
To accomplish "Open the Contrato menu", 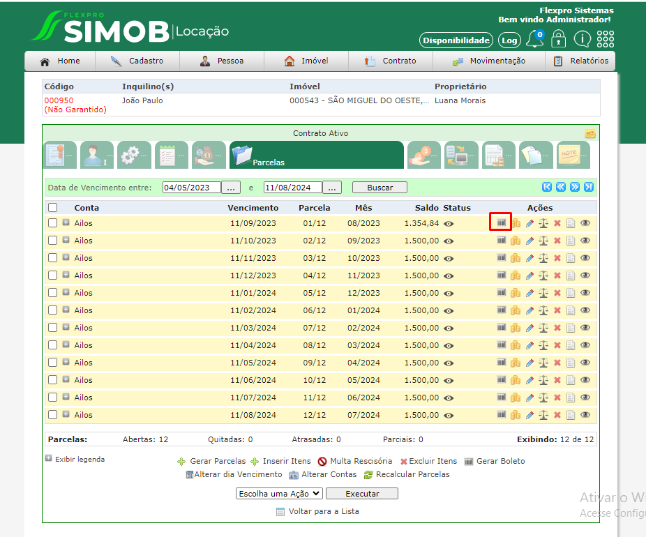I will pyautogui.click(x=391, y=61).
